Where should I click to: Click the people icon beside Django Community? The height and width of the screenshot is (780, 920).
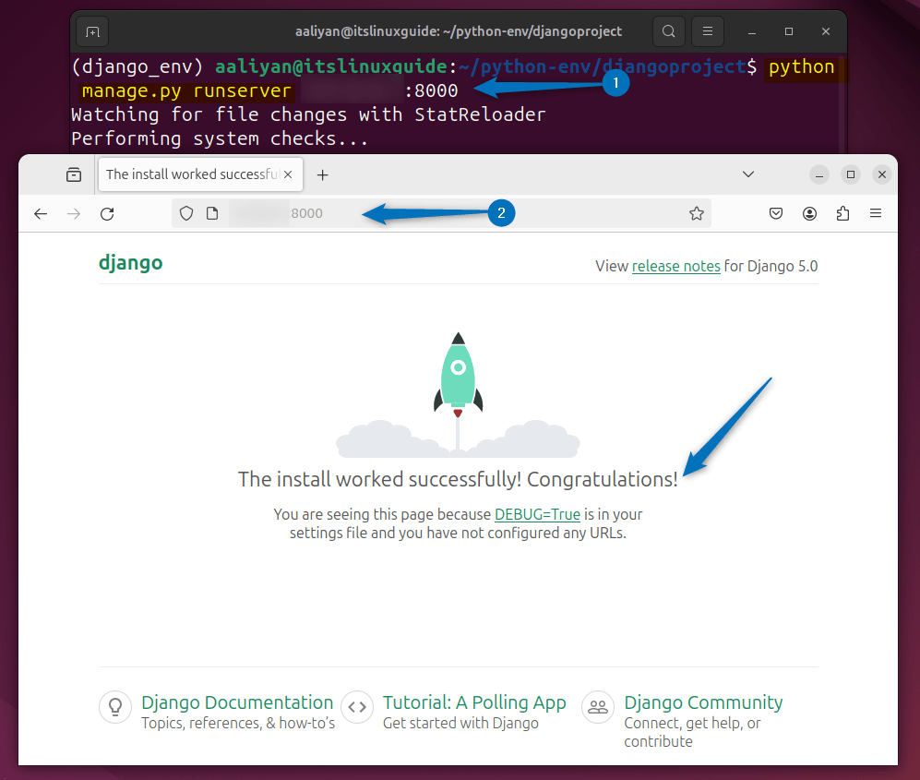click(x=597, y=706)
